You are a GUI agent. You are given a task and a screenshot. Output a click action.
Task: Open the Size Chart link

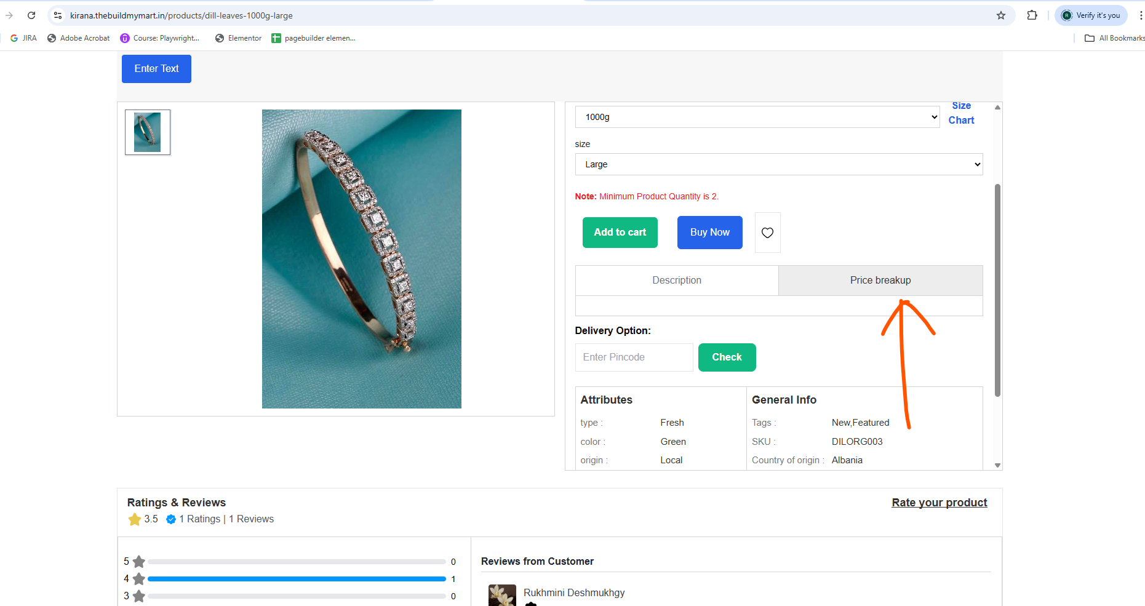point(961,113)
